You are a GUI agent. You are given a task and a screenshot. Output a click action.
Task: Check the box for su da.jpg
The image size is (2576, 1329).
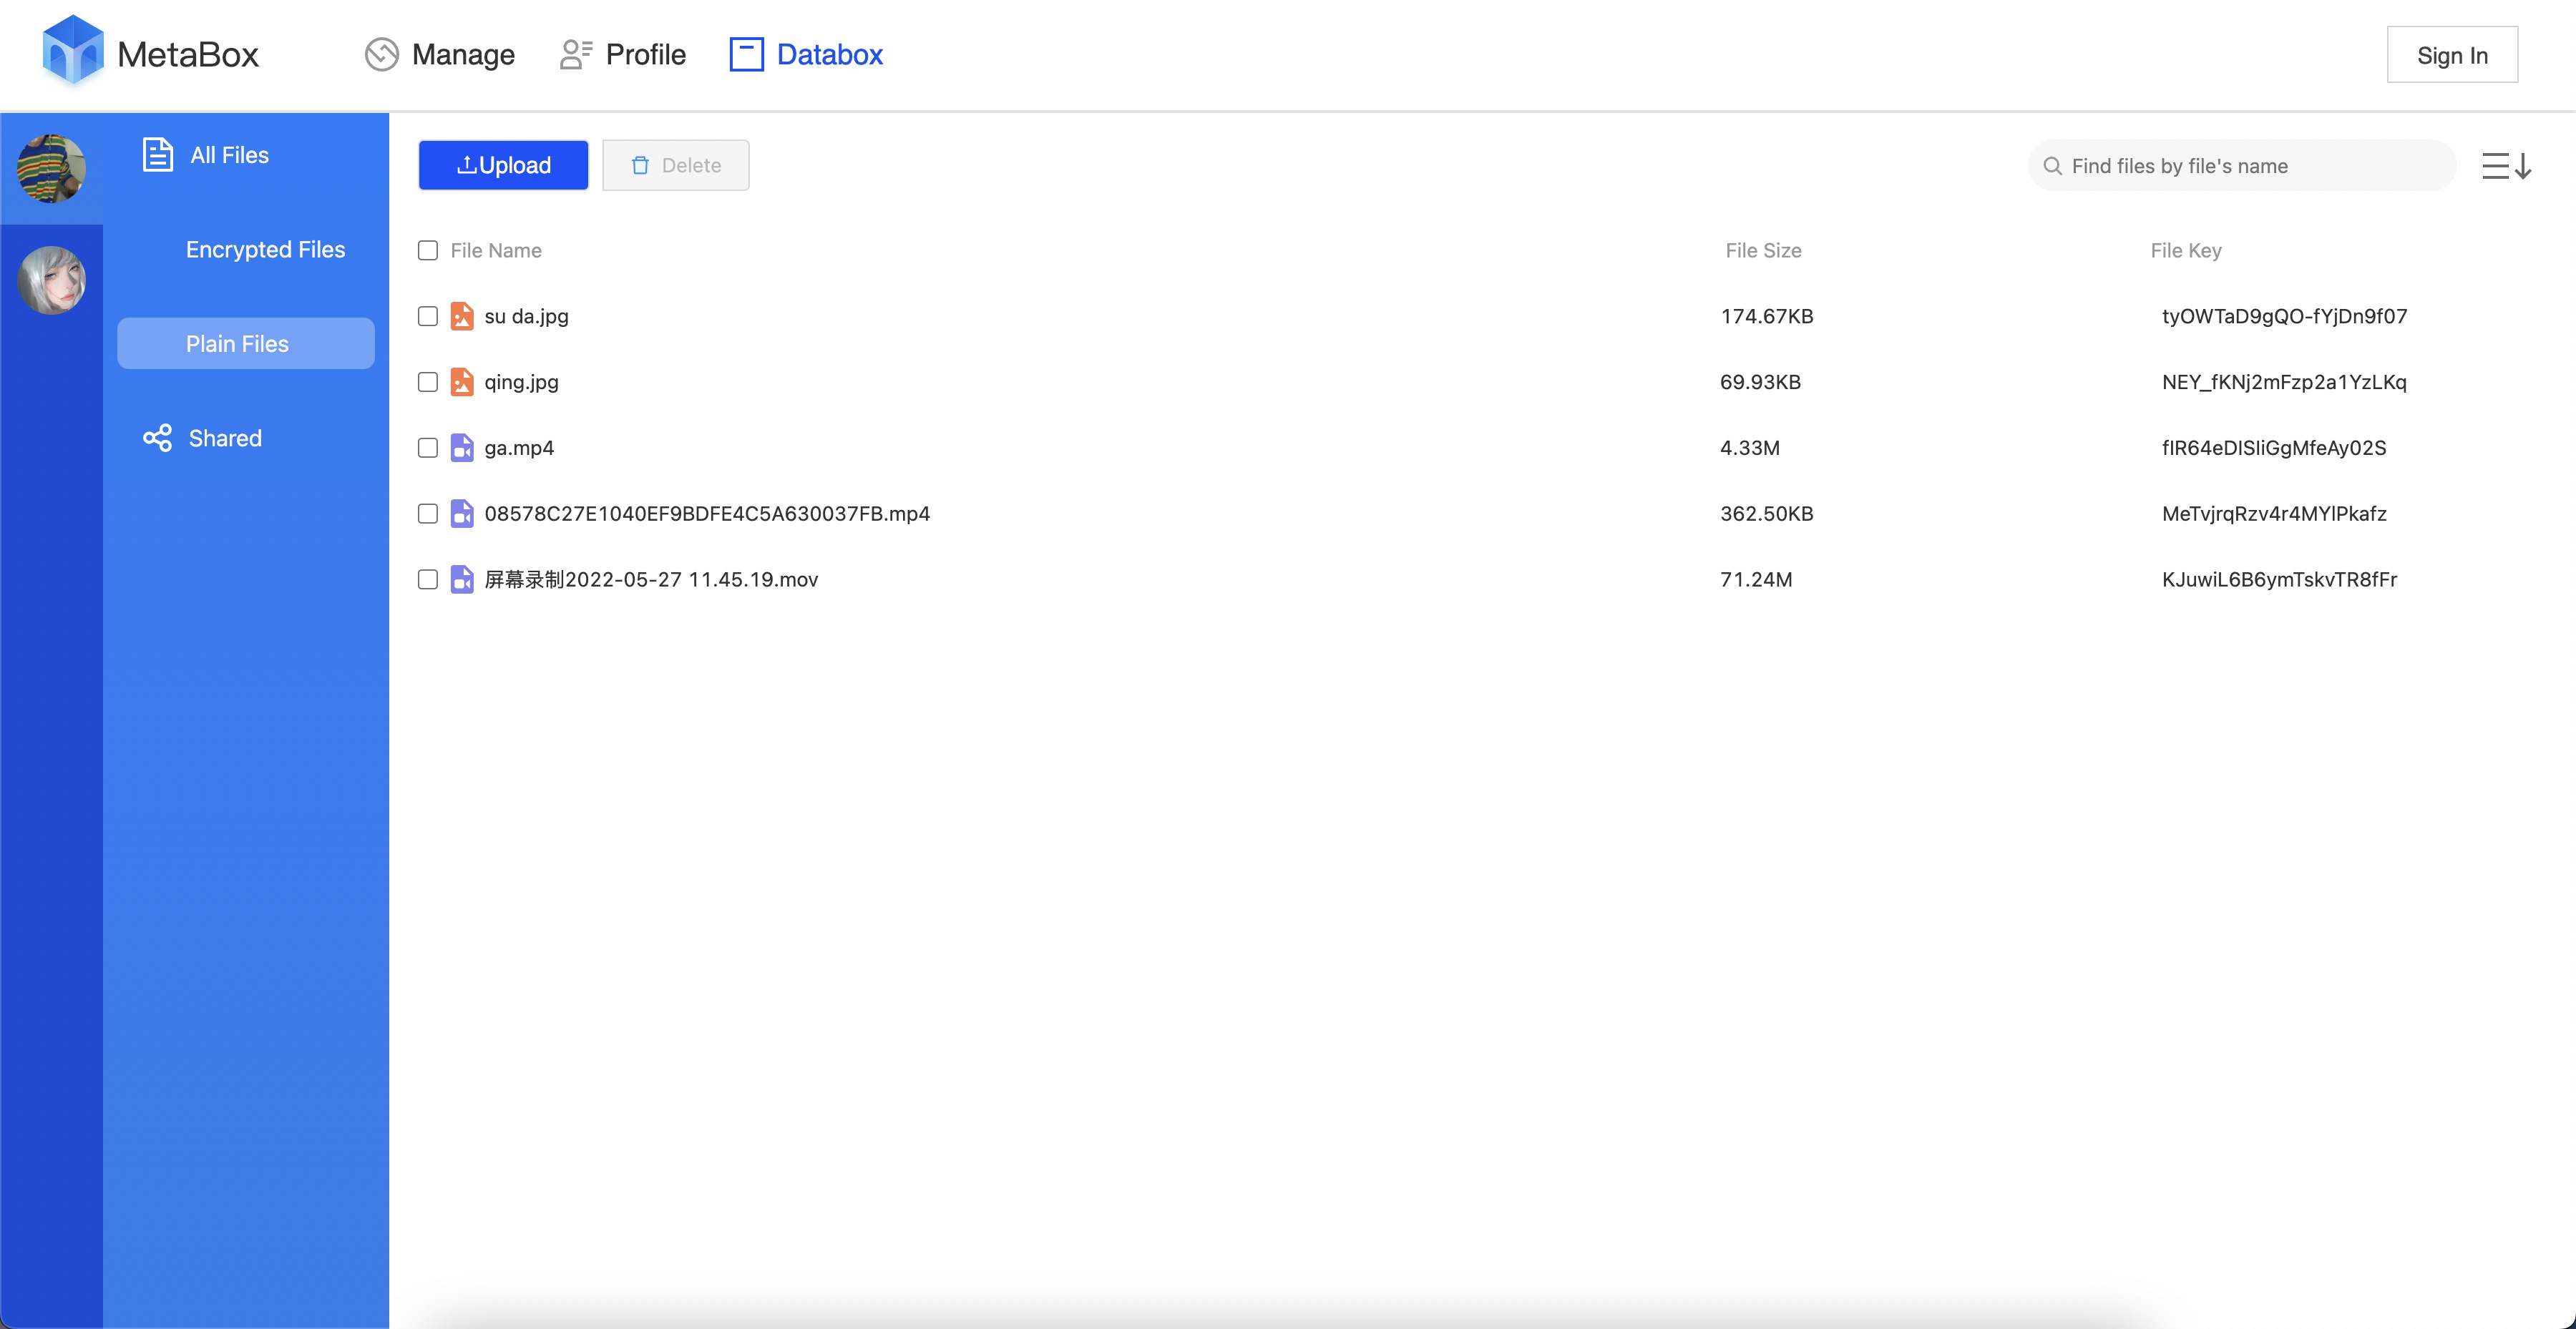point(428,315)
